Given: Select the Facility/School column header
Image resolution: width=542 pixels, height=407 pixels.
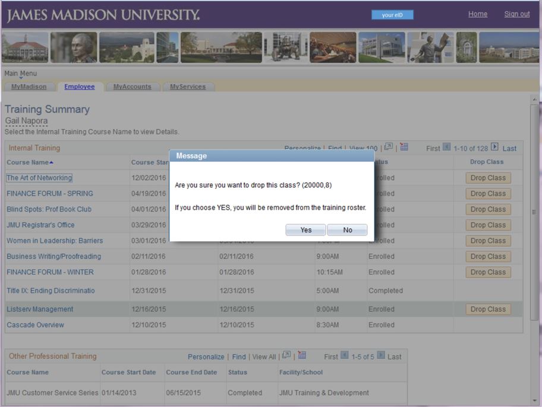Looking at the screenshot, I should click(301, 373).
